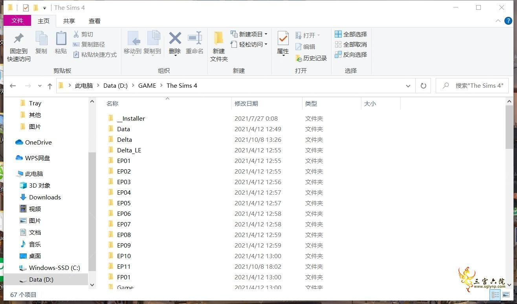Image resolution: width=517 pixels, height=304 pixels.
Task: Click Select none (全部取消)
Action: [351, 44]
